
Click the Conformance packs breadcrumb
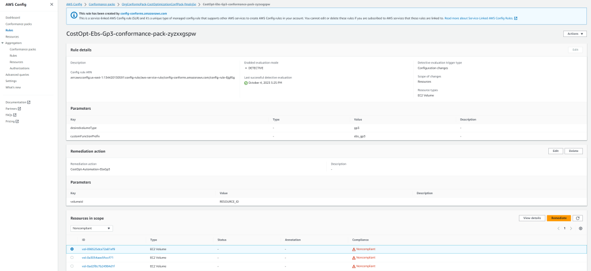pos(102,4)
